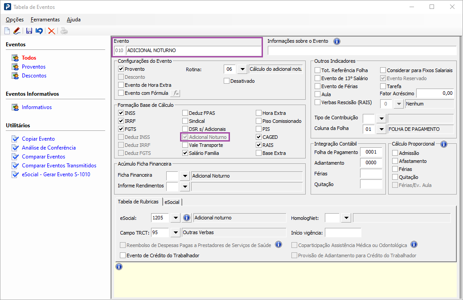Enable the Evento de Hora Extra checkbox
Screen dimensions: 463x300
[x=121, y=85]
